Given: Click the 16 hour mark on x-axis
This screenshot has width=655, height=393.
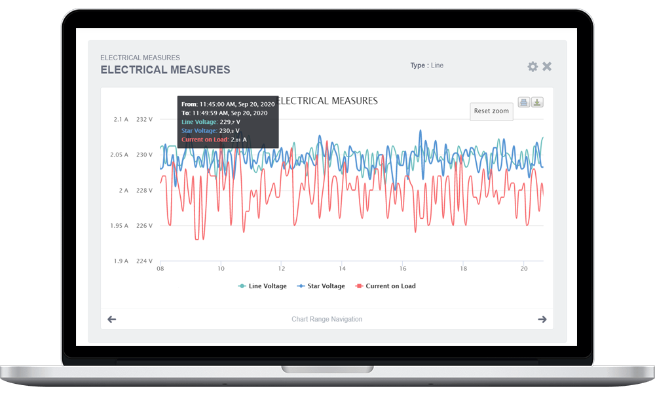Looking at the screenshot, I should [x=403, y=269].
